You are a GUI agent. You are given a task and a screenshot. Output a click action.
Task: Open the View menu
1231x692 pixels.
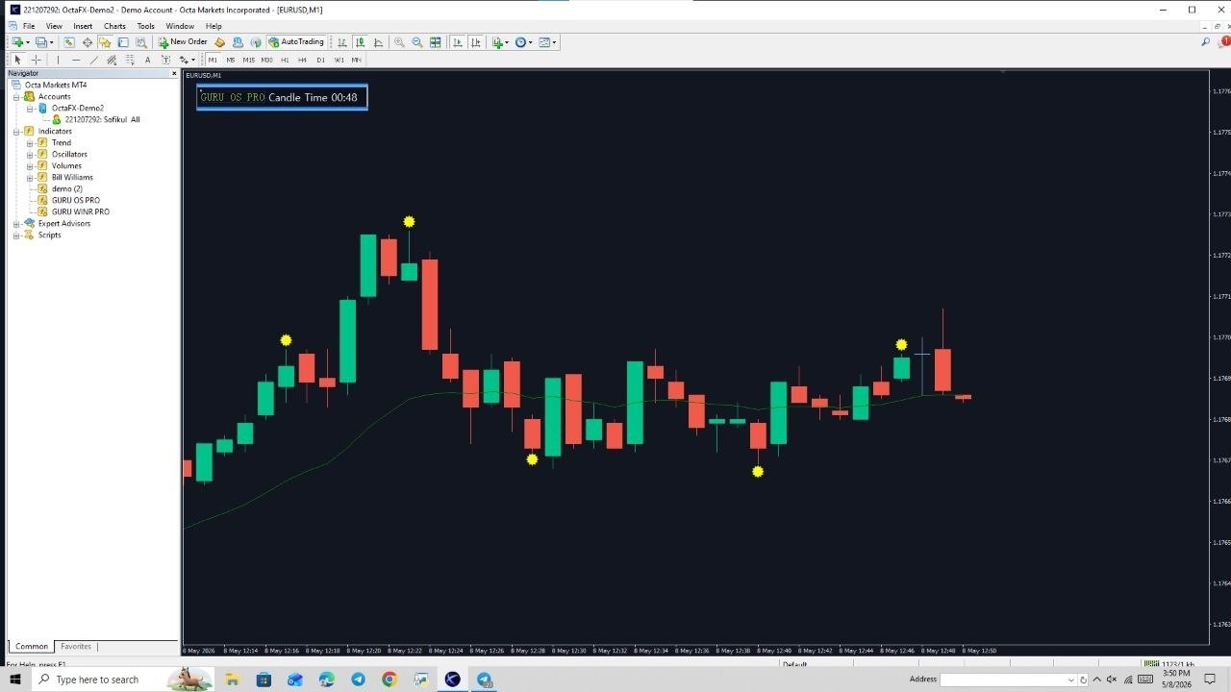54,26
